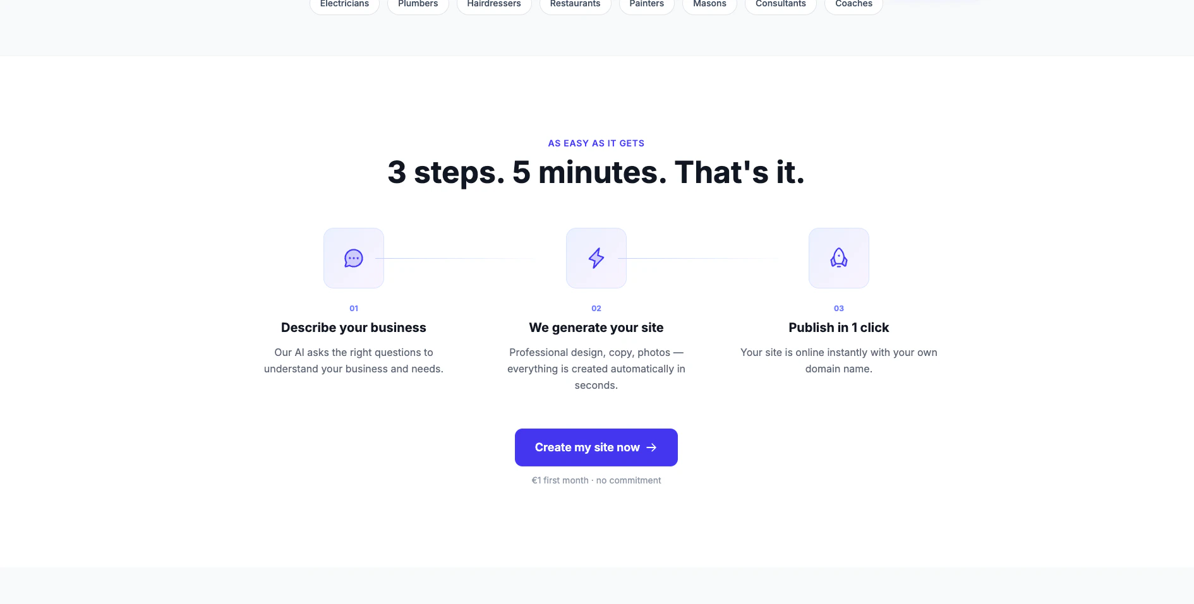Click the Describe your business heading
Screen dimensions: 1194x604
(x=354, y=328)
